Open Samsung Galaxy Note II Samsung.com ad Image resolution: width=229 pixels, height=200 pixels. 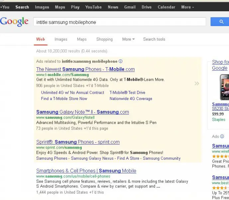[82, 112]
